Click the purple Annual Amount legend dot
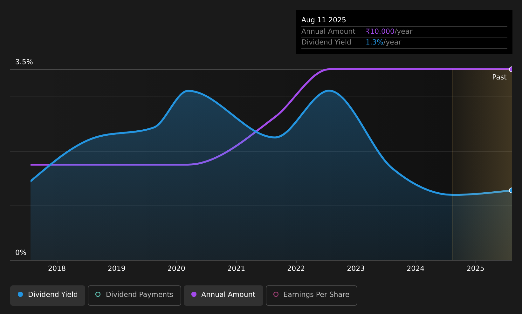Screen dimensions: 522x314 click(194, 294)
